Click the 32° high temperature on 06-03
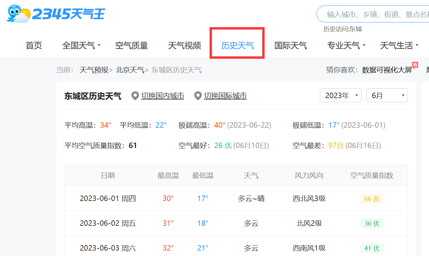 pyautogui.click(x=168, y=248)
